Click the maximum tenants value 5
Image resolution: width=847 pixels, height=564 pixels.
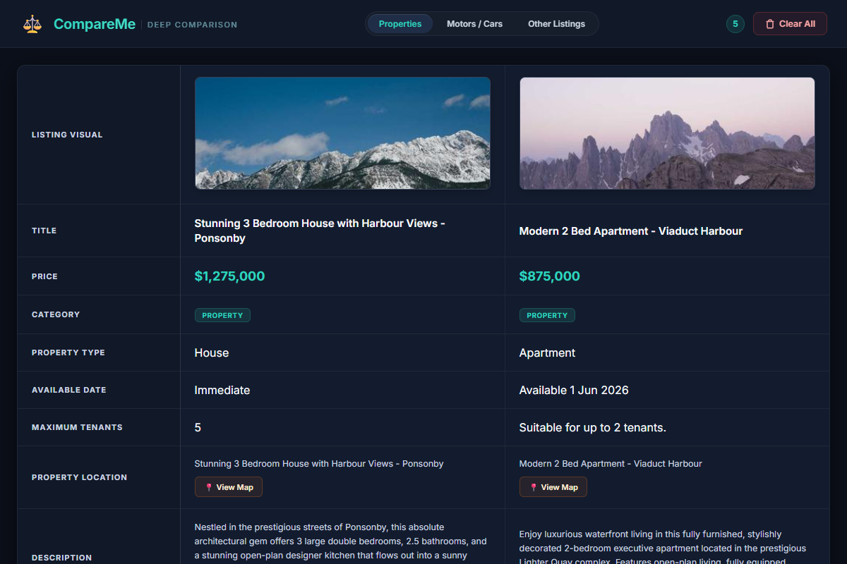point(198,427)
